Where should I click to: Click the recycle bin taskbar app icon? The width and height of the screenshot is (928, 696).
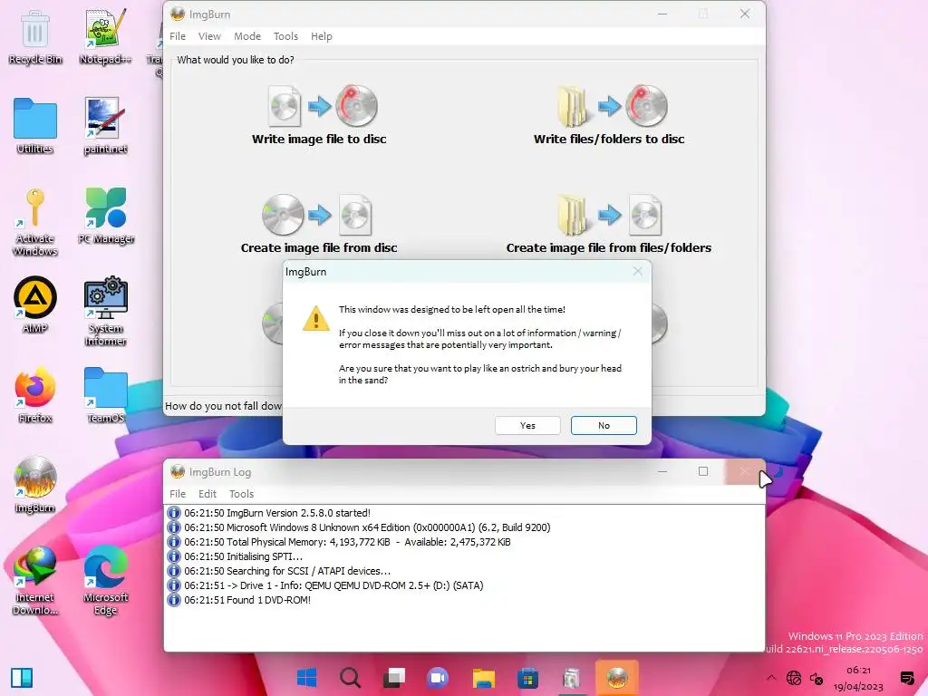pyautogui.click(x=572, y=678)
